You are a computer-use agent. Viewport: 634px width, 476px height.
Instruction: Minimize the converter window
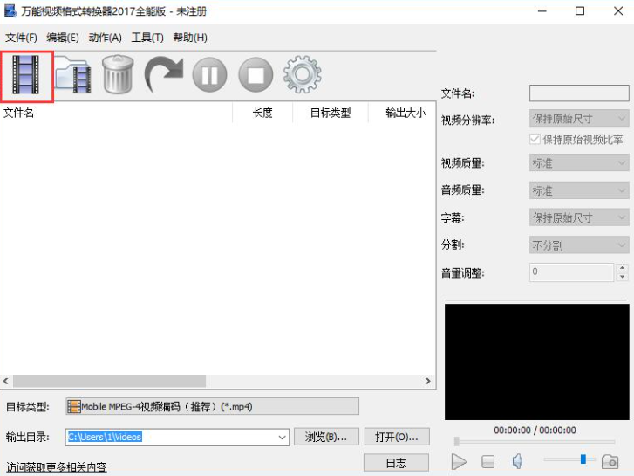click(x=542, y=11)
